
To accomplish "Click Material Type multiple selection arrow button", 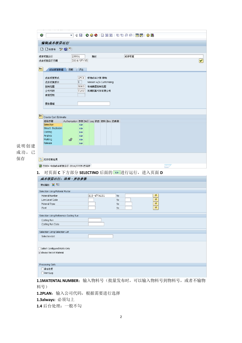I will click(156, 204).
